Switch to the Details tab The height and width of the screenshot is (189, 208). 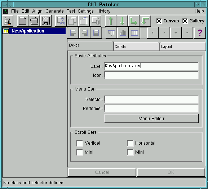[136, 47]
